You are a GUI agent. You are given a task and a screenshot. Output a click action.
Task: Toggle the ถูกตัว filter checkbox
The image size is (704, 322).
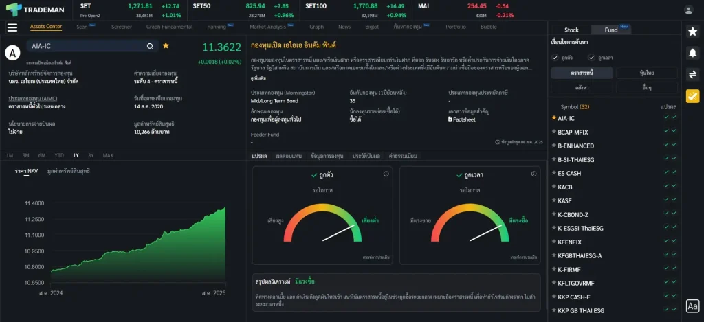pyautogui.click(x=555, y=58)
